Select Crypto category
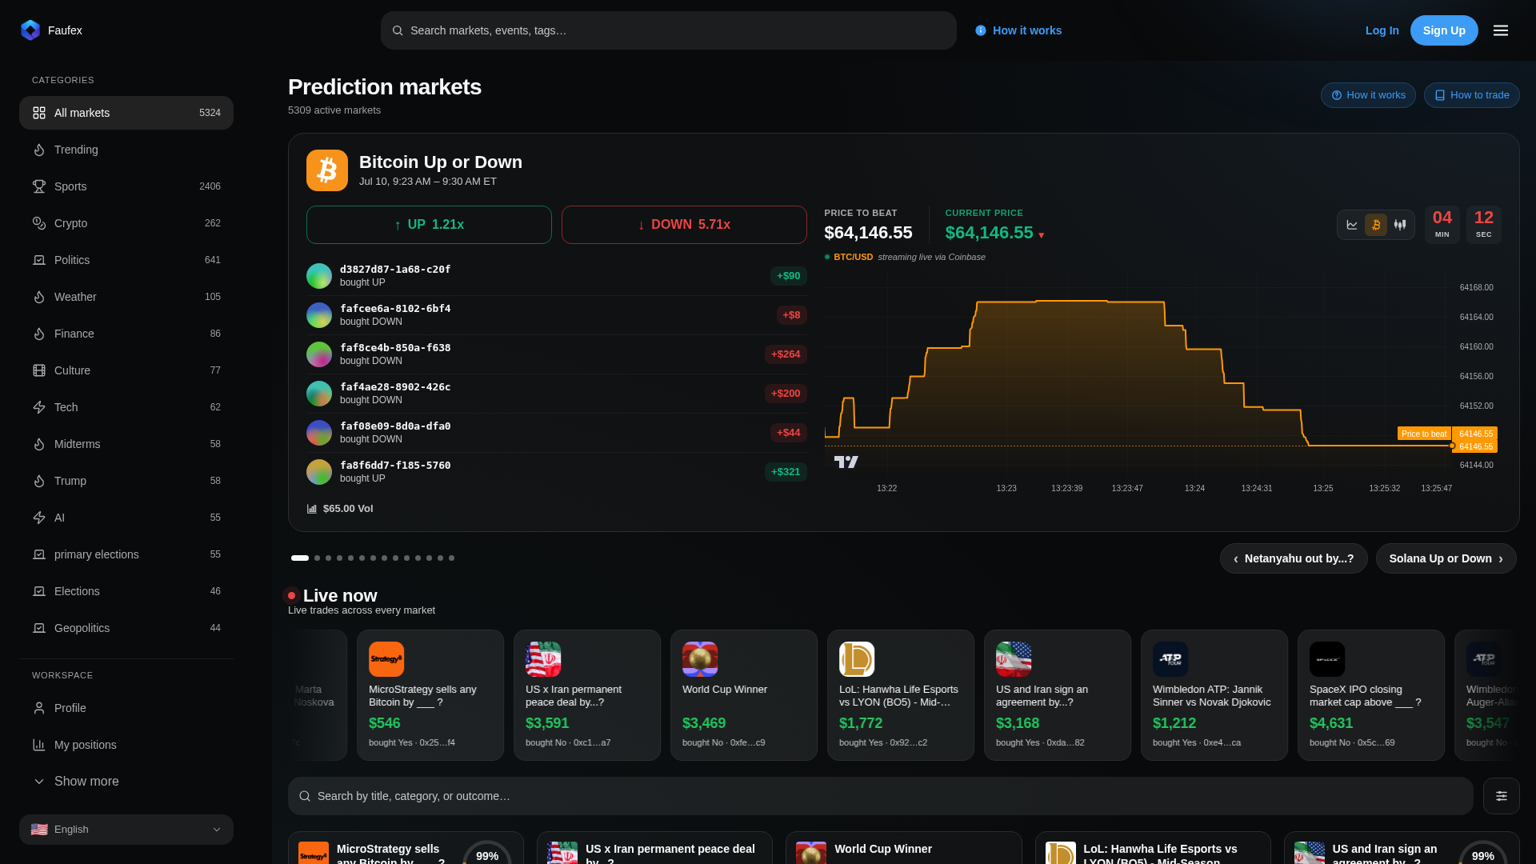1536x864 pixels. coord(126,223)
